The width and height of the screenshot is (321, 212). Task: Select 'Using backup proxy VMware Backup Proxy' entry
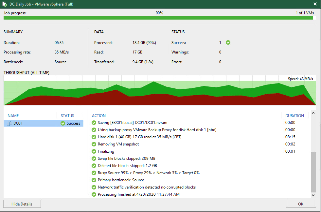coord(157,130)
